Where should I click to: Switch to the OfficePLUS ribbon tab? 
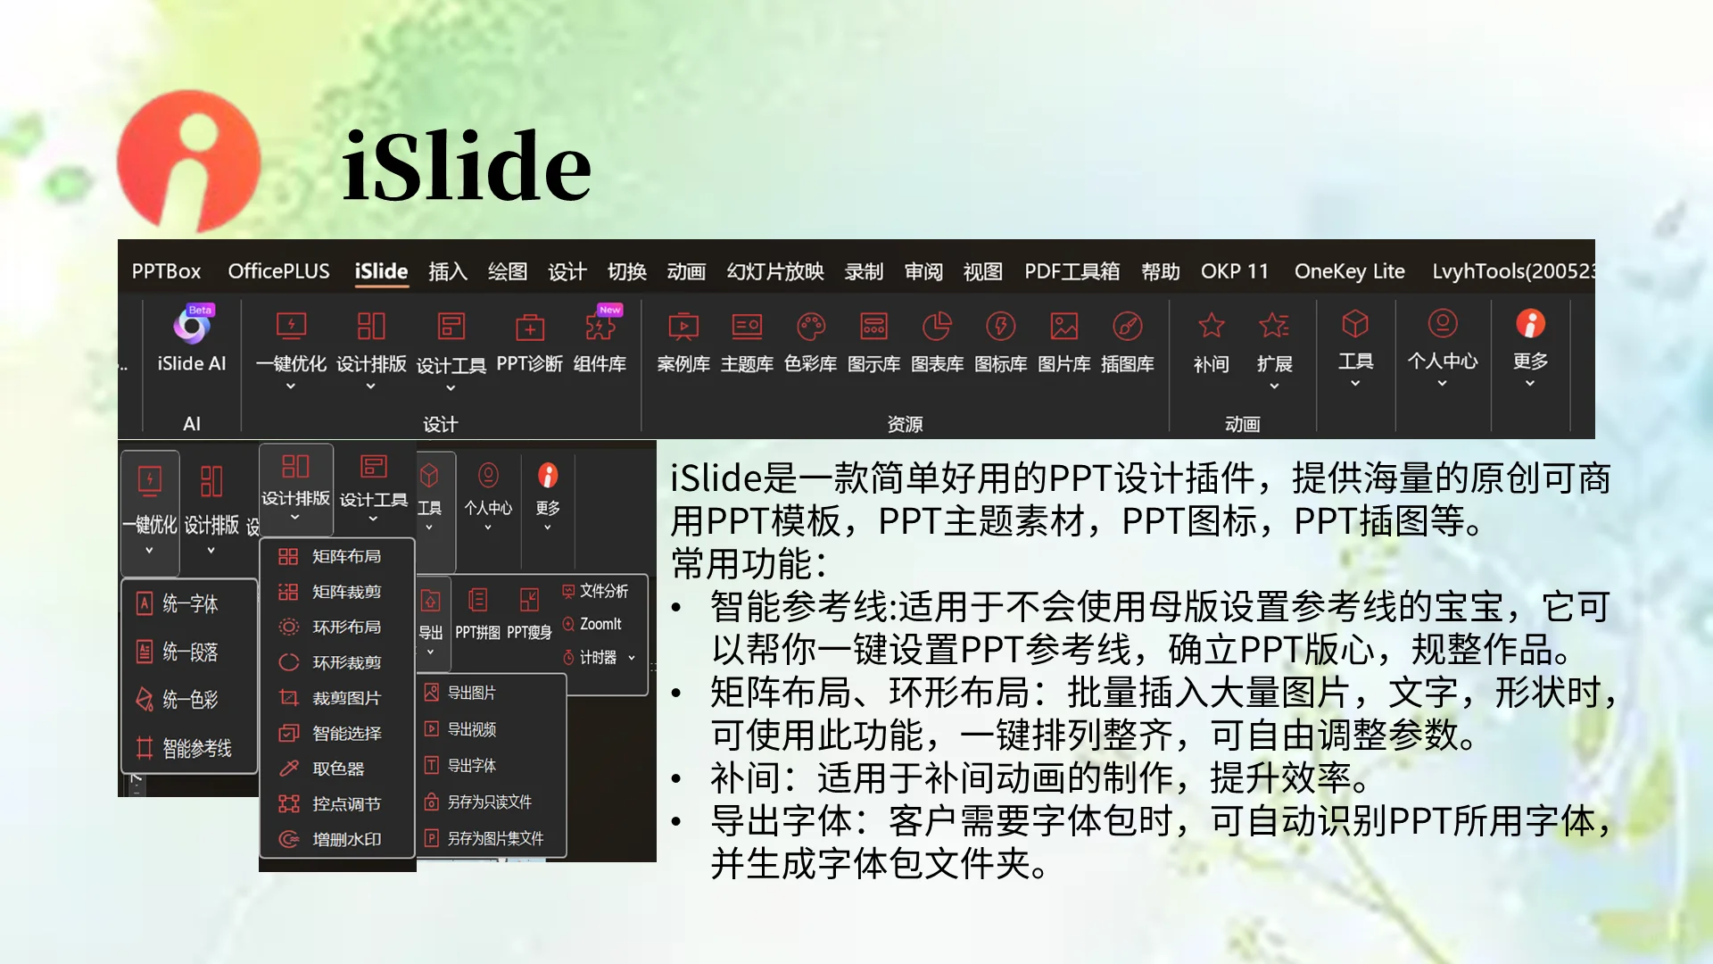278,271
